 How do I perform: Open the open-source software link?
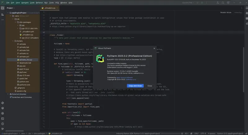tap(125, 77)
